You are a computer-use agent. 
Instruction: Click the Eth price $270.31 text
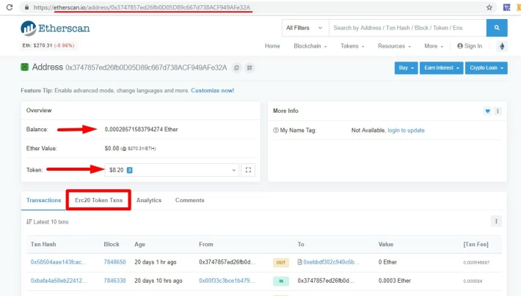(x=48, y=45)
